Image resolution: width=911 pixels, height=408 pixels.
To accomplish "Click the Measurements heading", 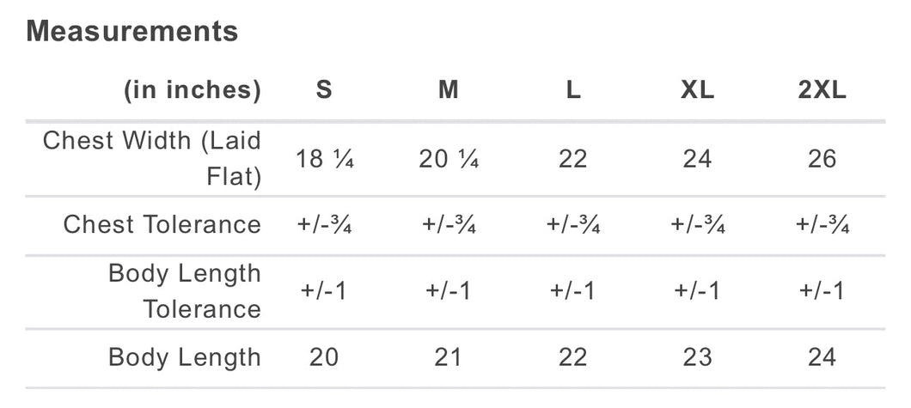I will [x=132, y=32].
